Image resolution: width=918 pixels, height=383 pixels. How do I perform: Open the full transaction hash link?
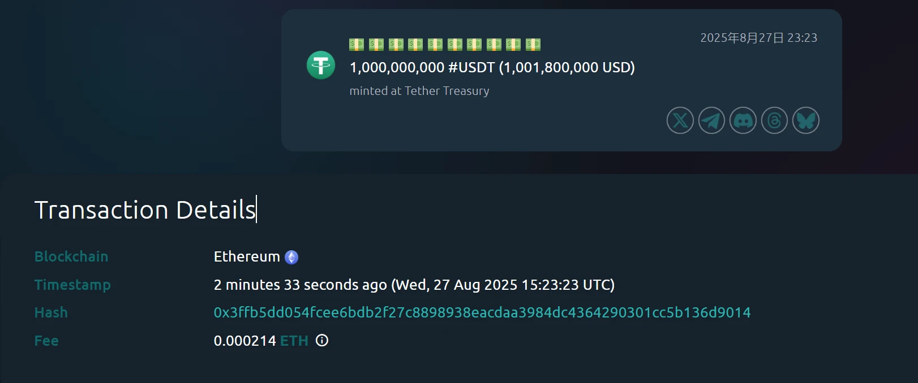coord(482,312)
